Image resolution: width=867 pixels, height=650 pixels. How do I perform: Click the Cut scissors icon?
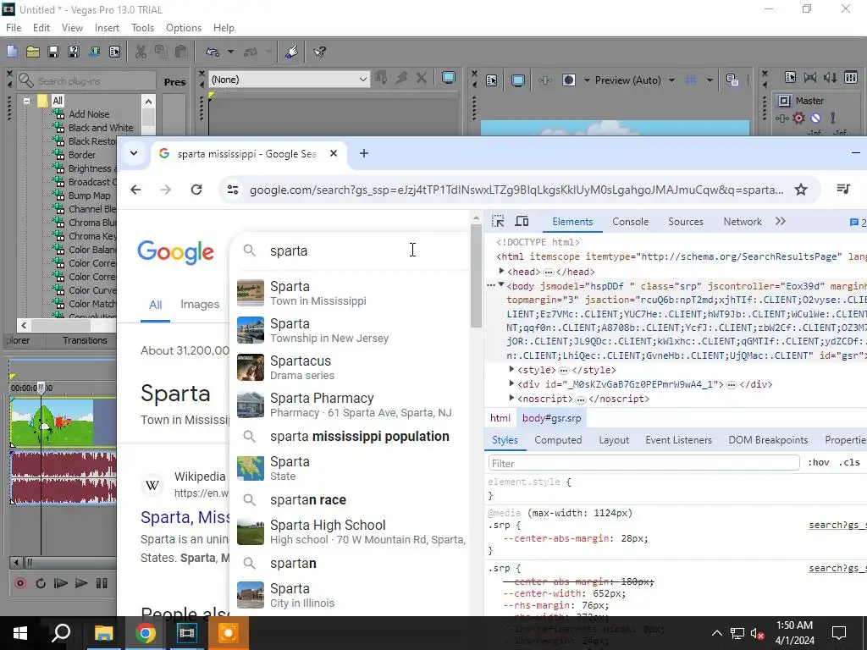pos(141,52)
